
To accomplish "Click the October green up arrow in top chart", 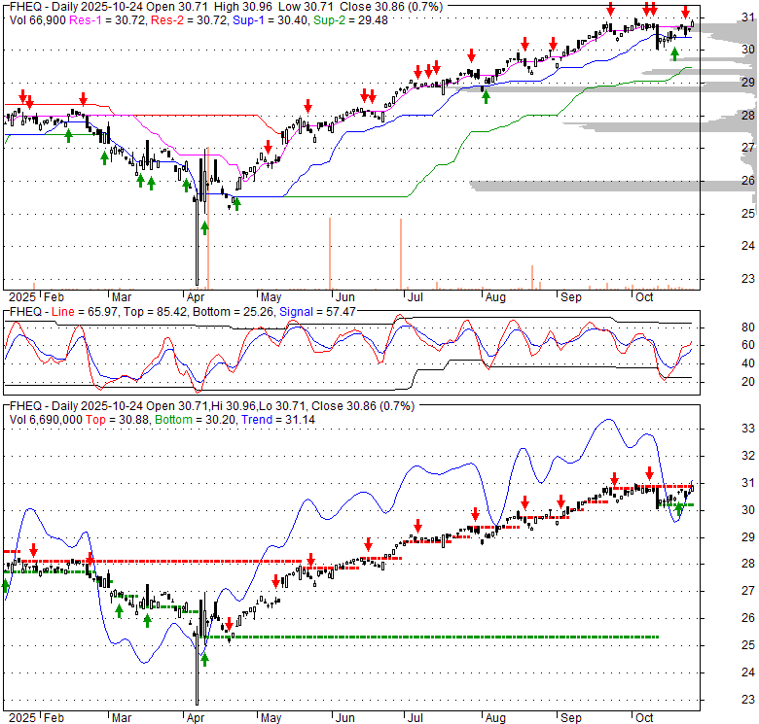I will [674, 54].
